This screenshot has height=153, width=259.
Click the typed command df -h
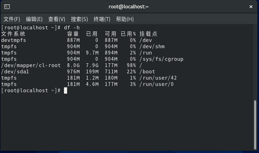72,28
